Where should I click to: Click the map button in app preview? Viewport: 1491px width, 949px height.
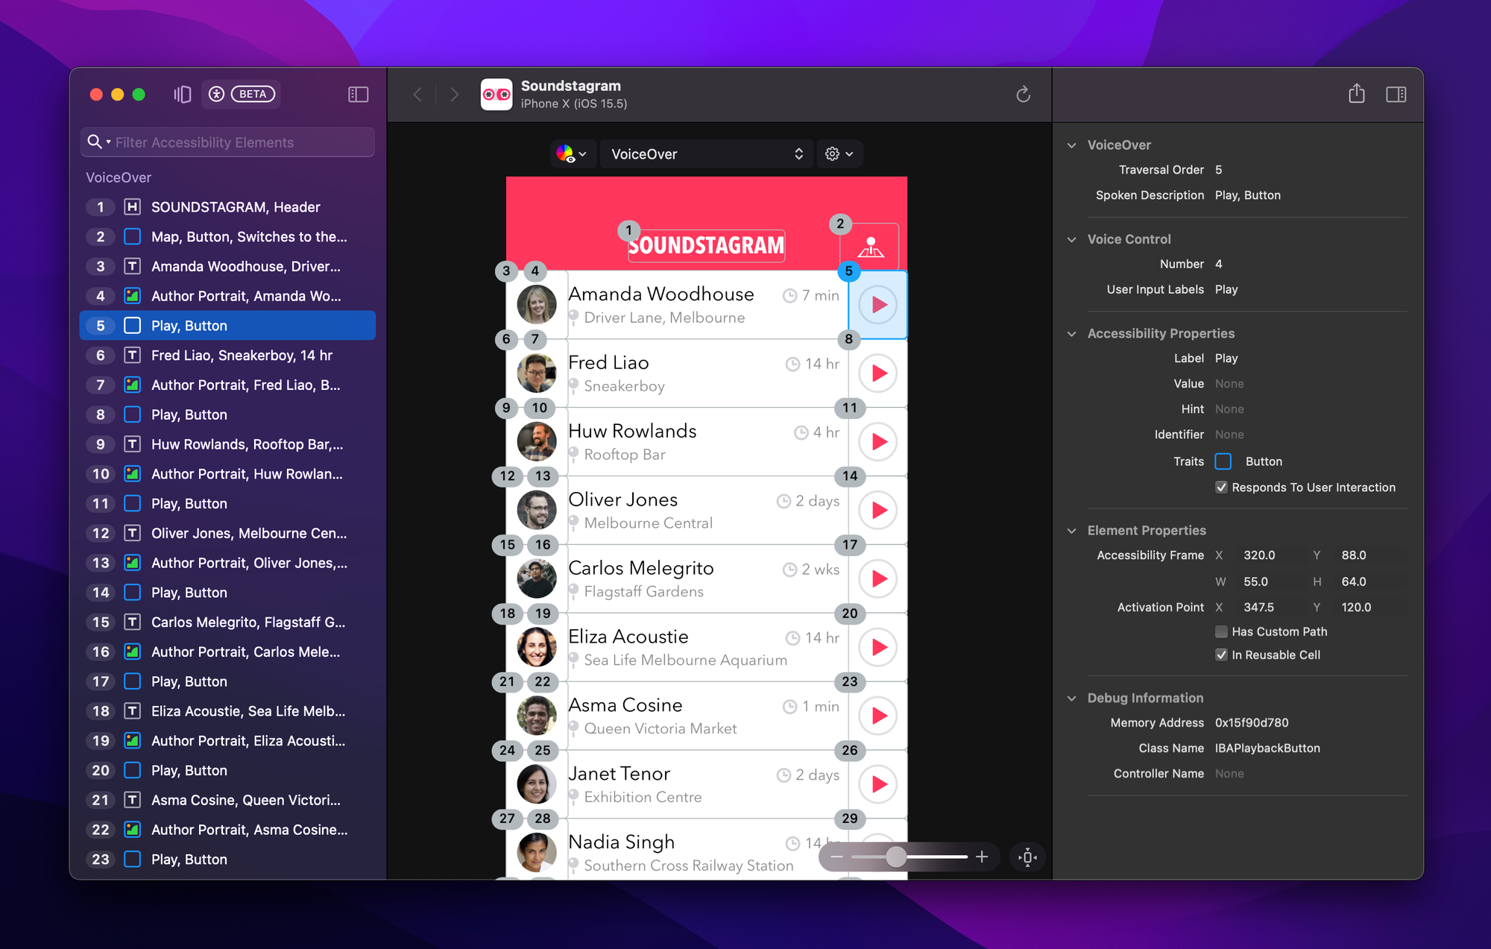[x=870, y=247]
